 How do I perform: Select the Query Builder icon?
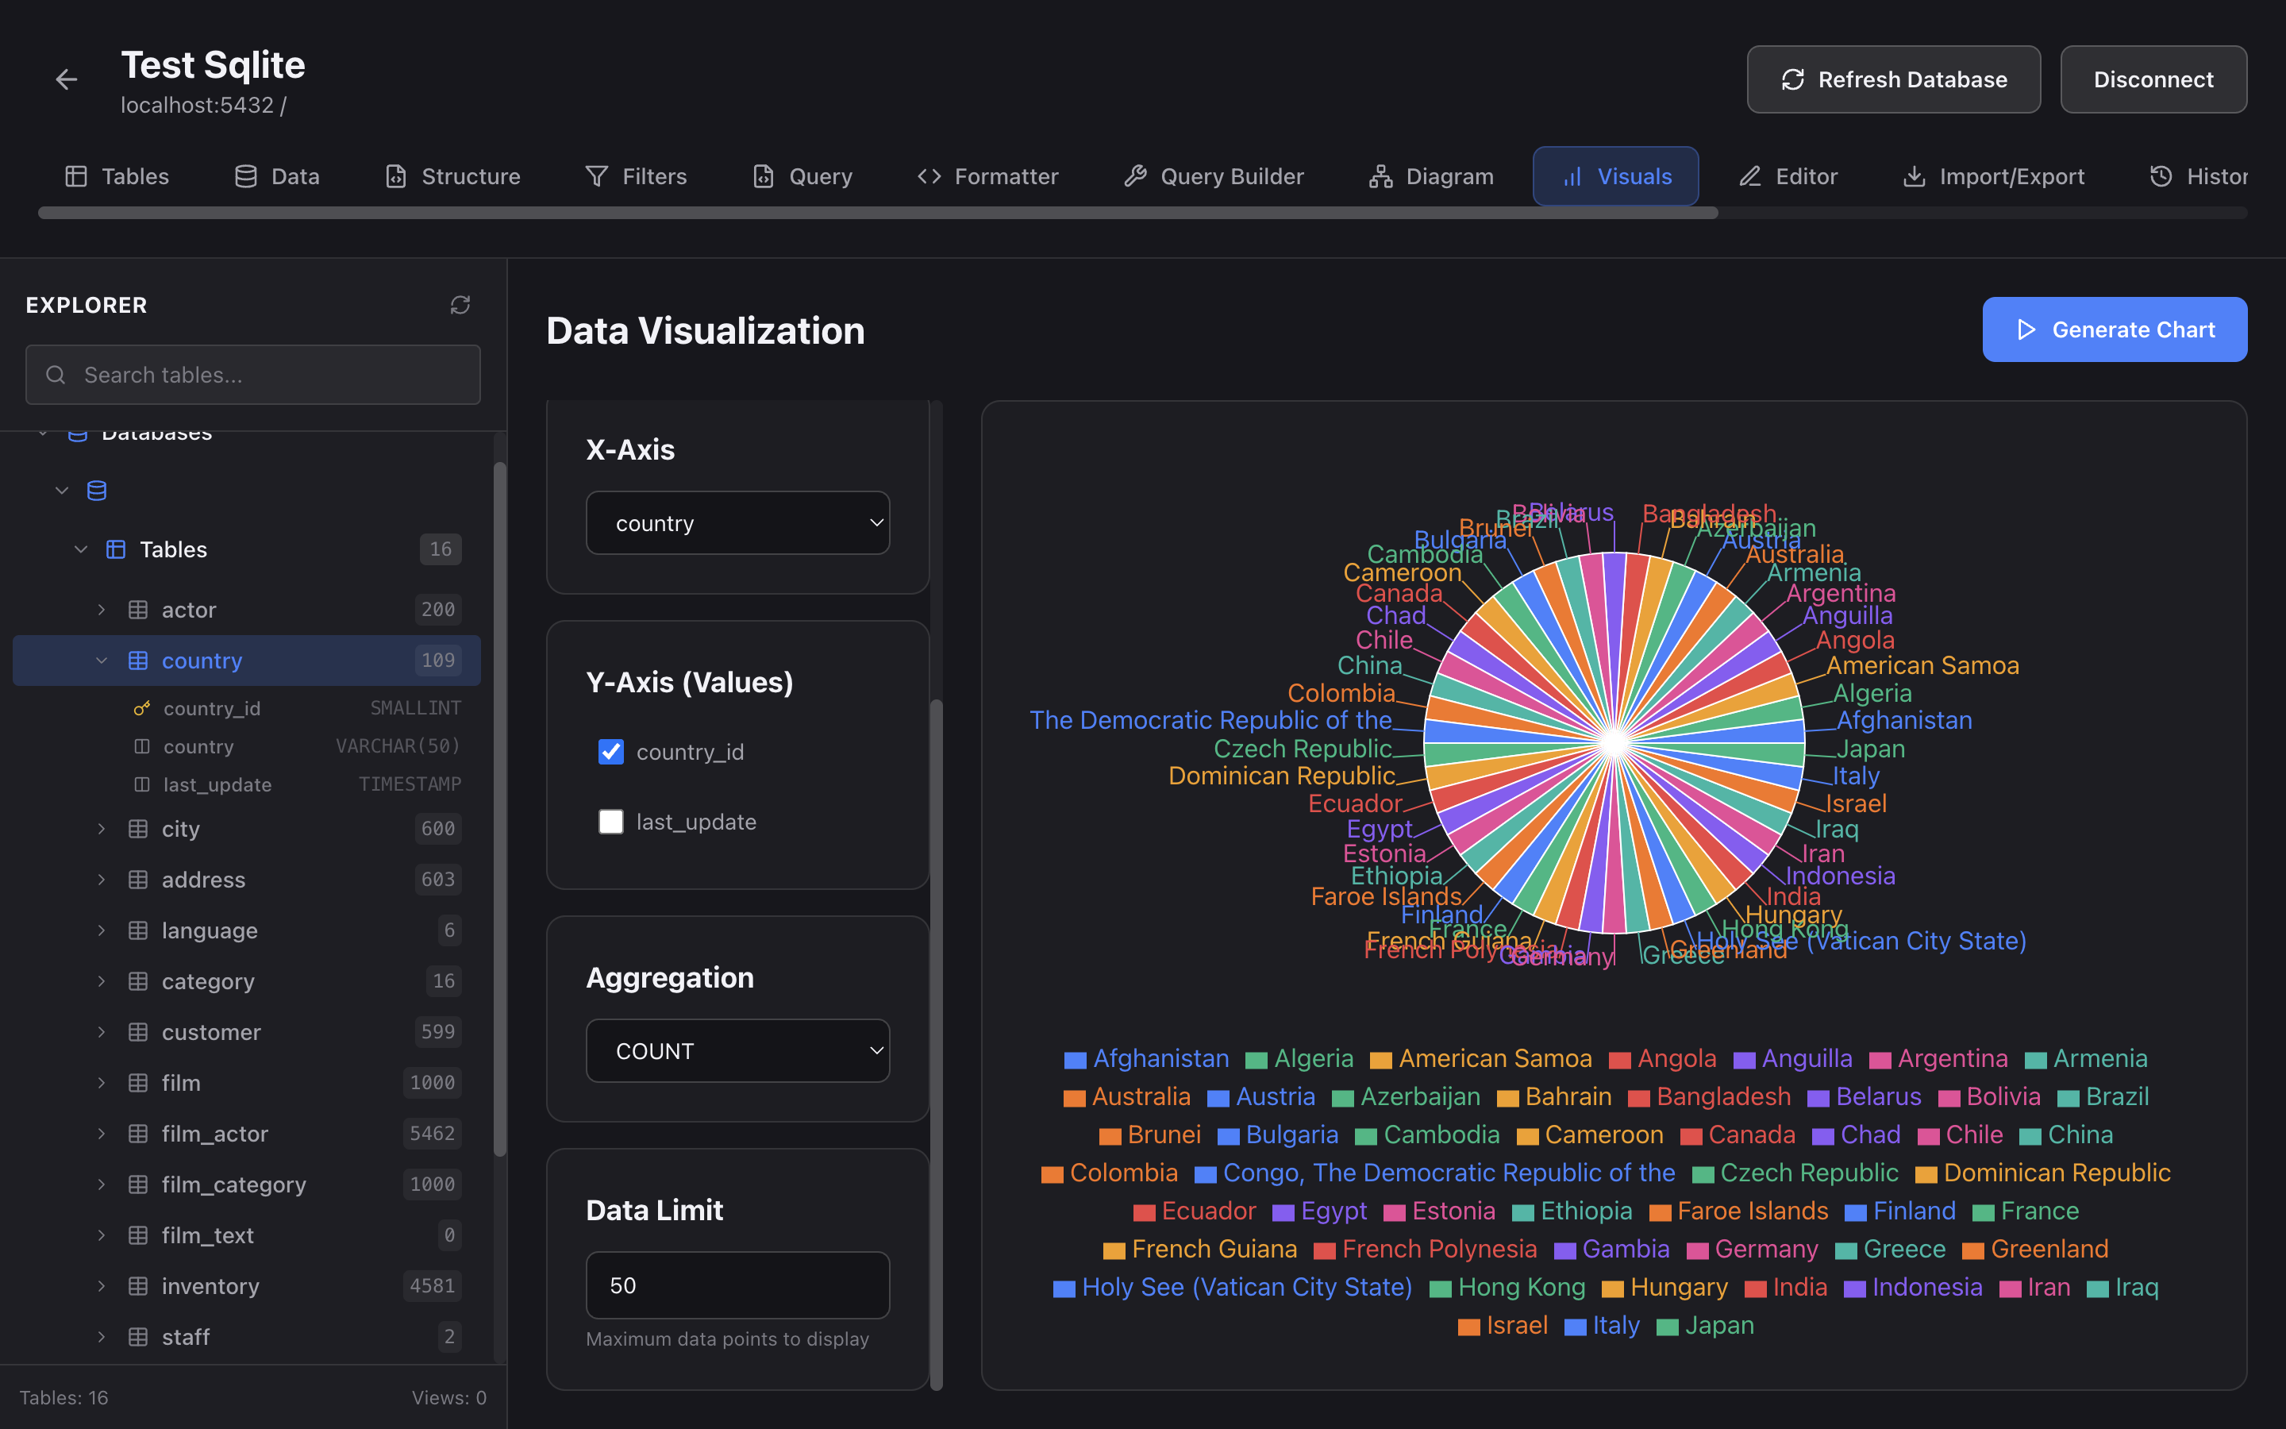pyautogui.click(x=1135, y=175)
